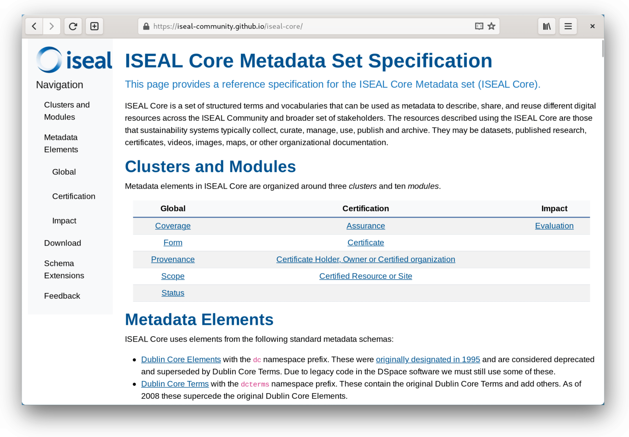
Task: Click the Global table header
Action: (173, 208)
